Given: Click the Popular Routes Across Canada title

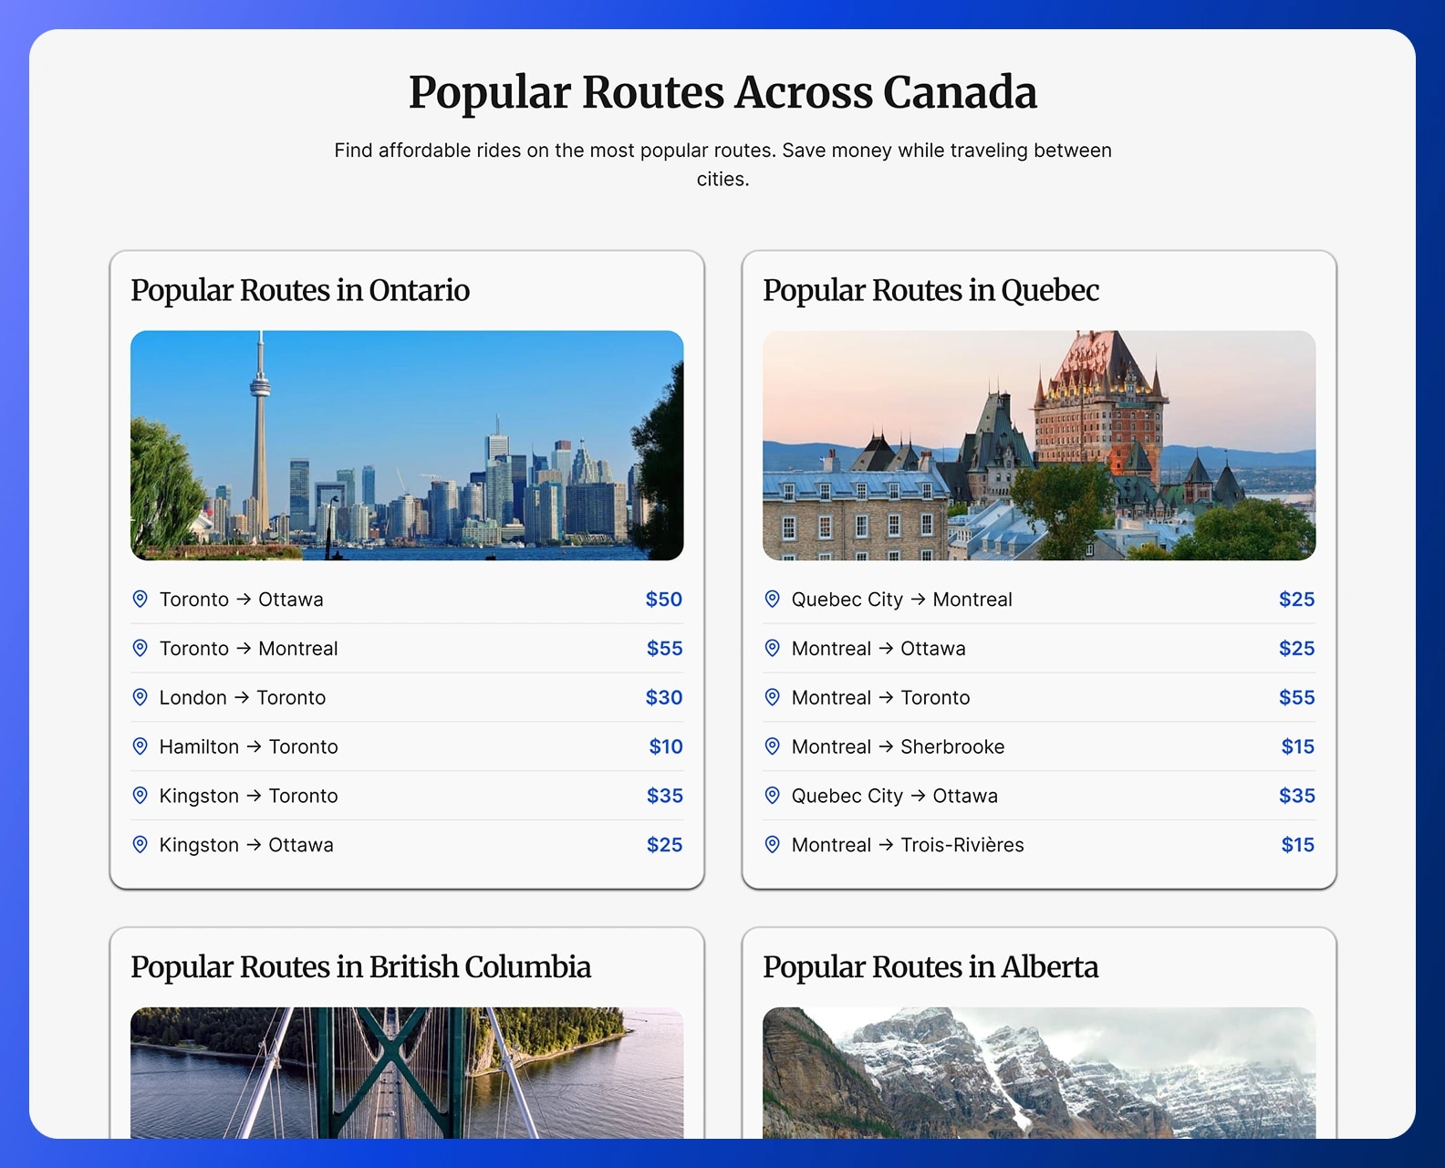Looking at the screenshot, I should 722,92.
